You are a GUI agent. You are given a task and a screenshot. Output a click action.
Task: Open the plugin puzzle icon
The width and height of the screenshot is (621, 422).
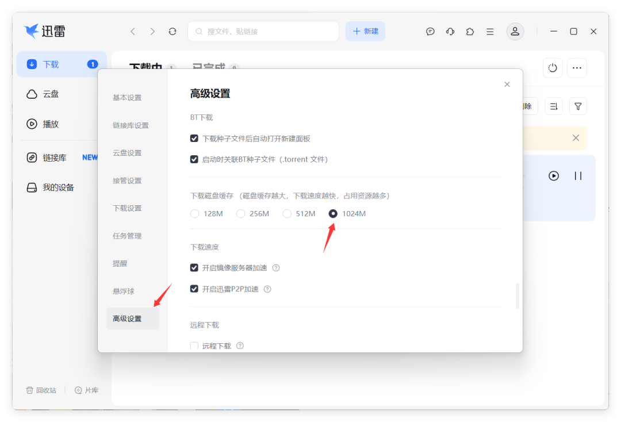coord(470,31)
